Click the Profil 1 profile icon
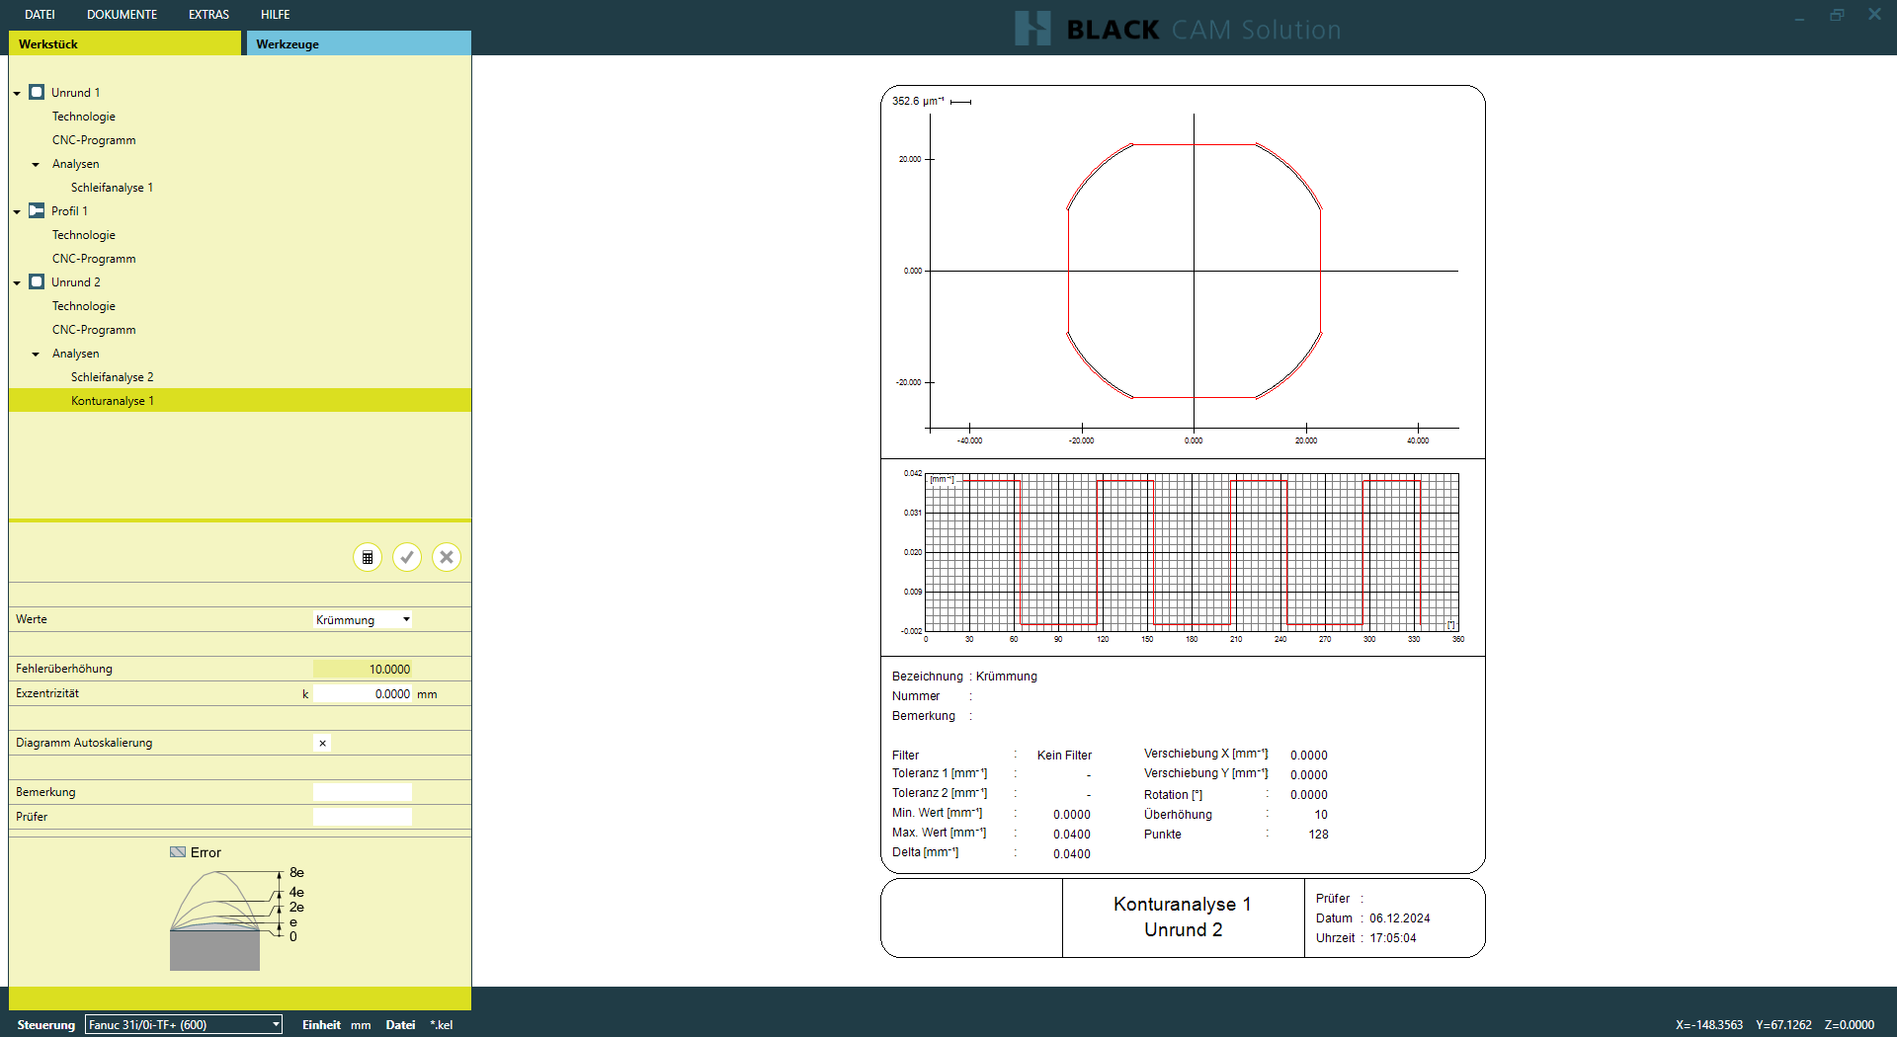Viewport: 1897px width, 1037px height. (37, 210)
